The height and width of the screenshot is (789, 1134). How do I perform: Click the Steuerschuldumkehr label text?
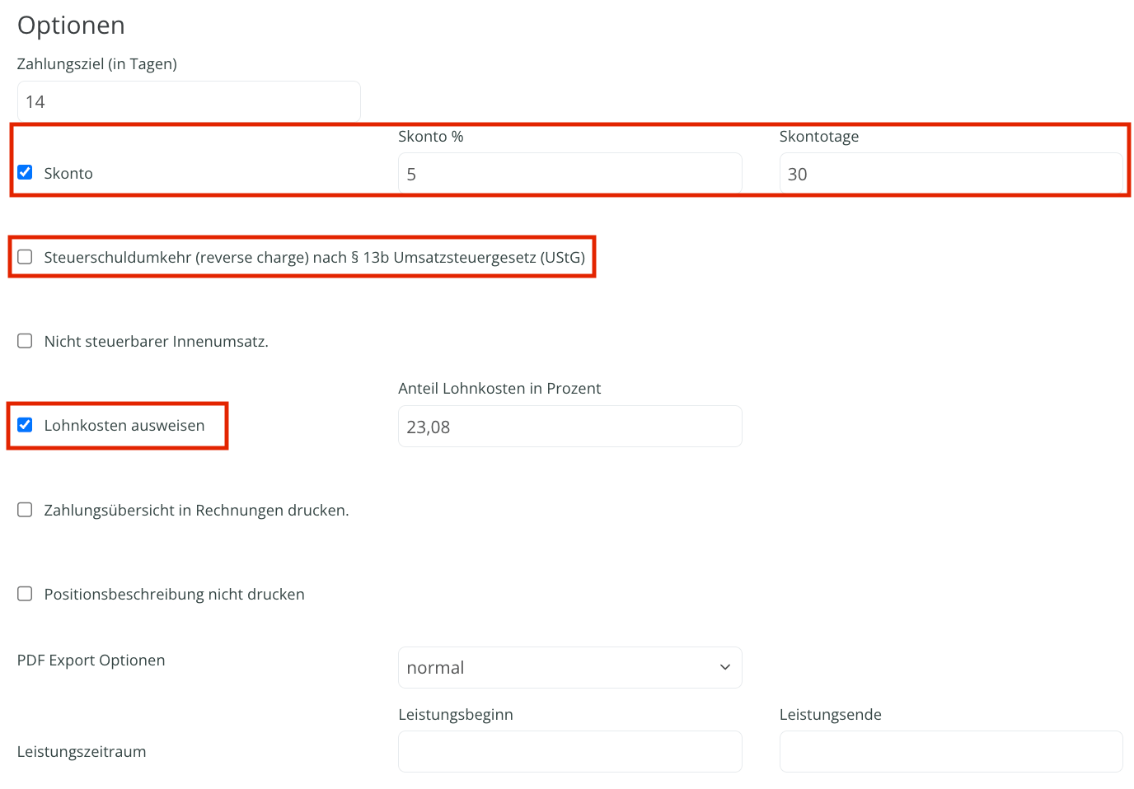[315, 257]
